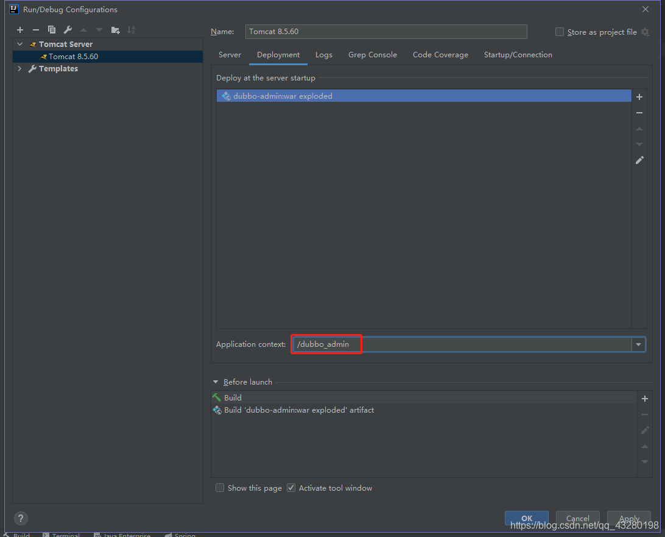Remove selected configuration with minus icon

[x=35, y=30]
